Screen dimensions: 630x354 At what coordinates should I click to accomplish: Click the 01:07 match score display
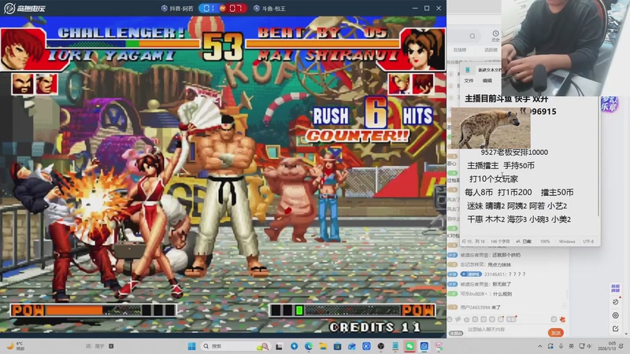click(x=223, y=8)
